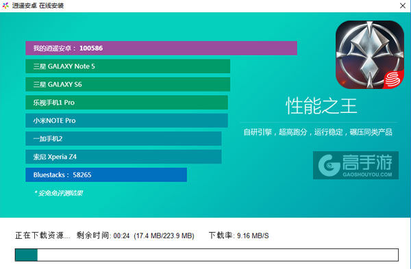Click the Bluestacks 58265 bar
This screenshot has width=411, height=269.
106,175
